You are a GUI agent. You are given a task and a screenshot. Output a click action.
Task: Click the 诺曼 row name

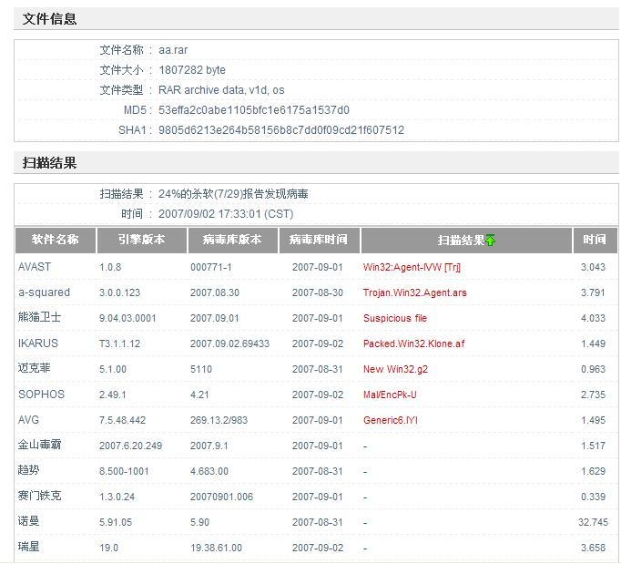coord(28,521)
